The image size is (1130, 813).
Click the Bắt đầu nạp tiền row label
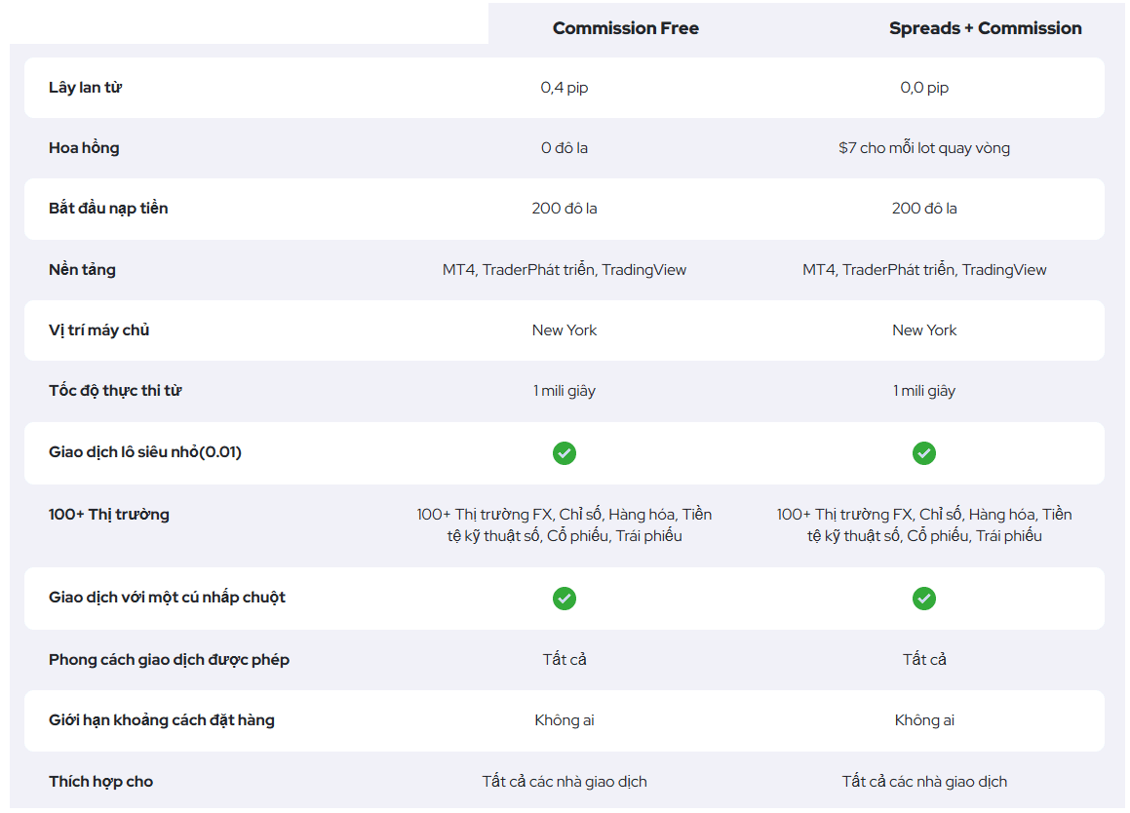(108, 209)
